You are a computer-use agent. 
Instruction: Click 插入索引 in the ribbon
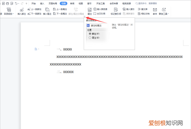pyautogui.click(x=129, y=9)
